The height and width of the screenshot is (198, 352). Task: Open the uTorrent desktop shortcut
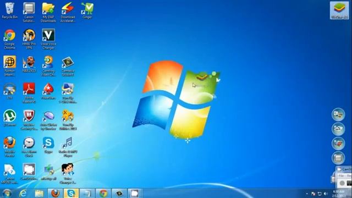pyautogui.click(x=10, y=118)
